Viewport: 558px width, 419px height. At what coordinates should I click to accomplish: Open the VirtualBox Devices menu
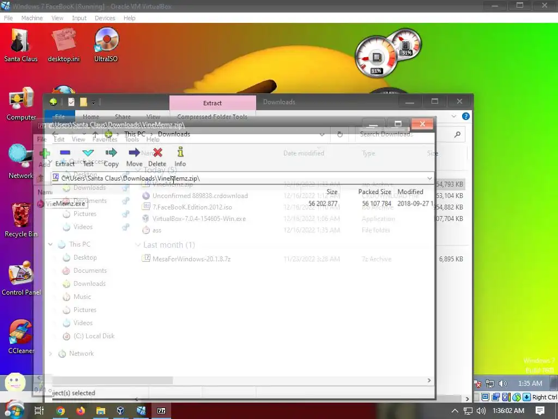105,18
